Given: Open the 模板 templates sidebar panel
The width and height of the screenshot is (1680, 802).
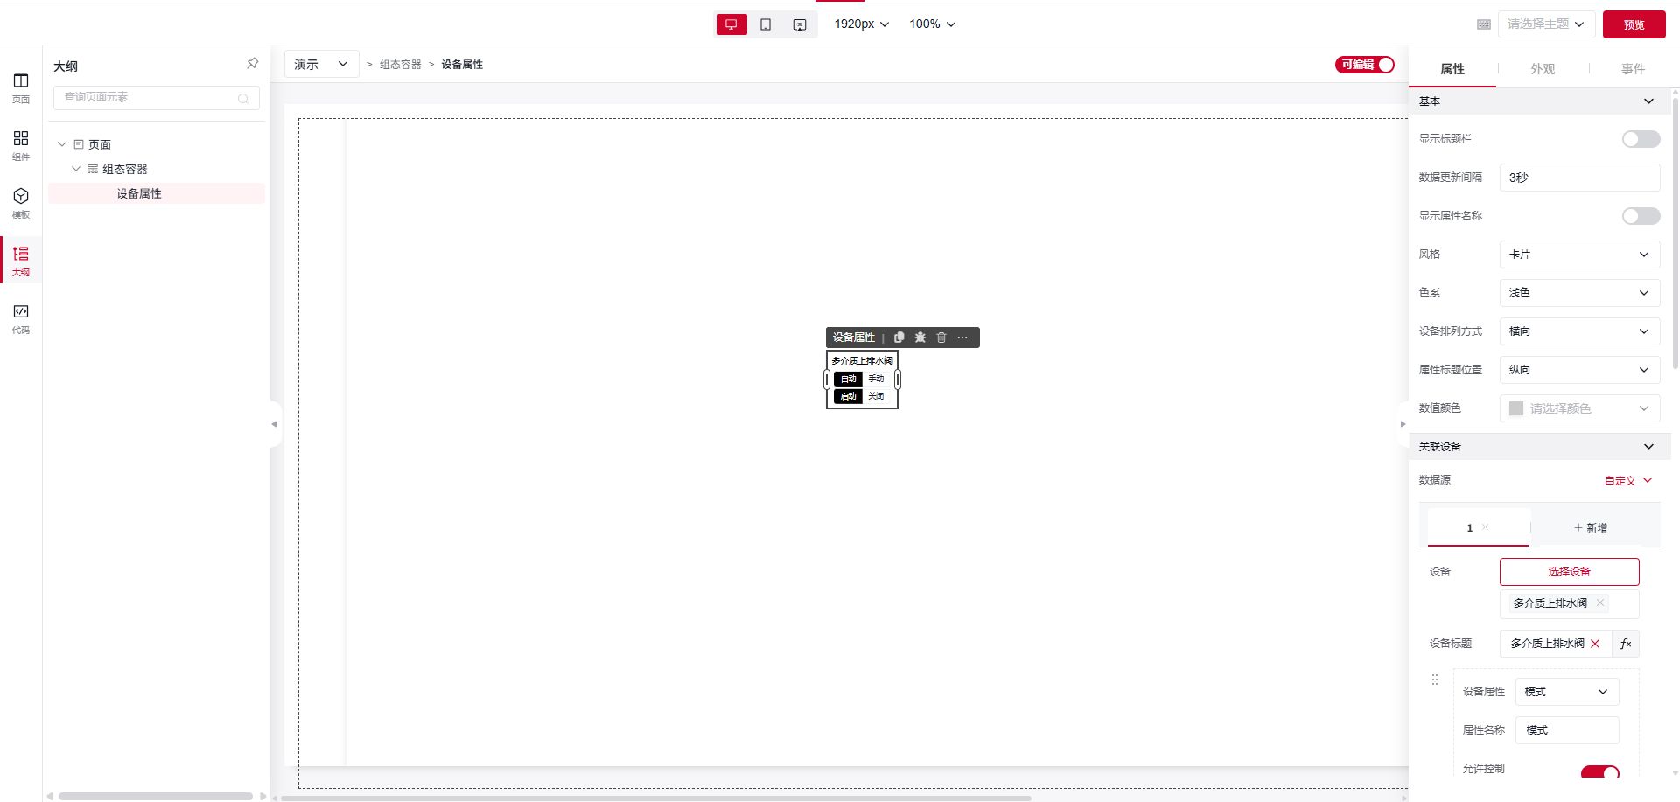Looking at the screenshot, I should pos(21,203).
